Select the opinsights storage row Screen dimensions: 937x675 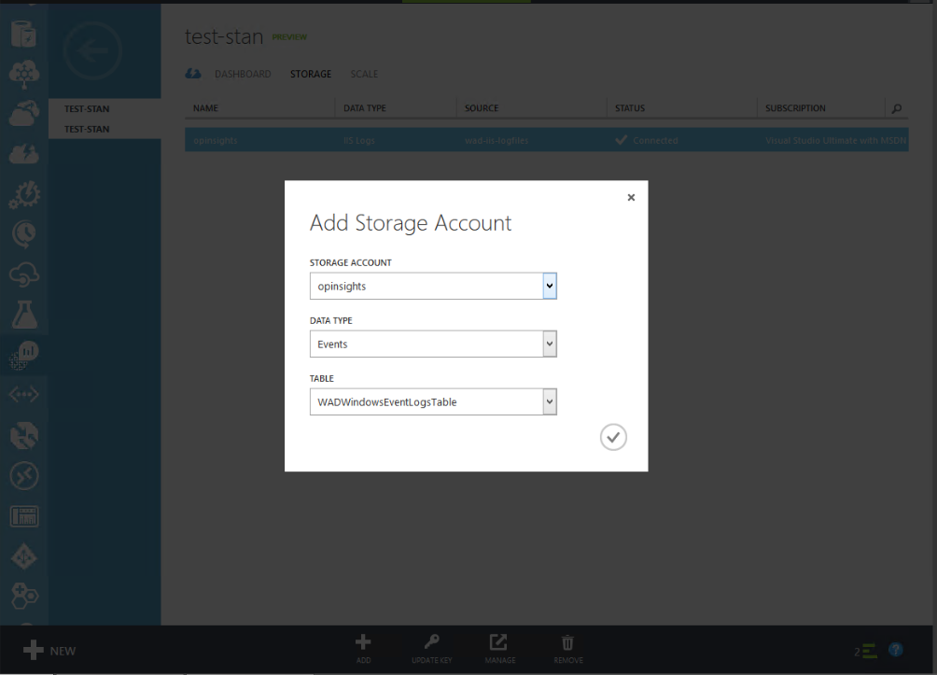546,141
